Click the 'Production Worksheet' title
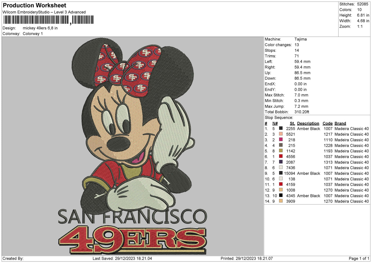Screen dimensions: 372x263 (x=34, y=5)
